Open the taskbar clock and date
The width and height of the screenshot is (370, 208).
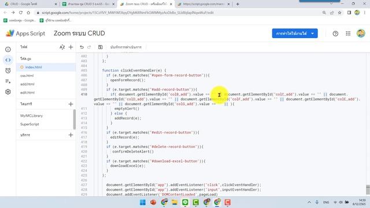[359, 202]
